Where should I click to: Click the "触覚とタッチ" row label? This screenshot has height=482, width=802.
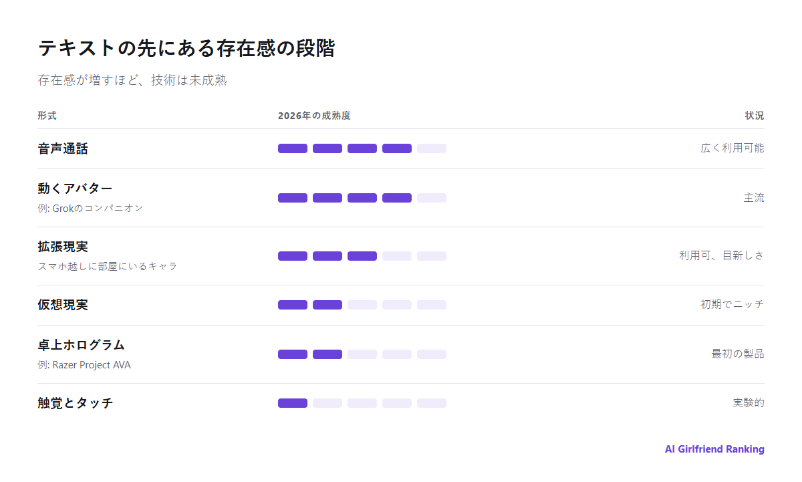click(x=76, y=403)
